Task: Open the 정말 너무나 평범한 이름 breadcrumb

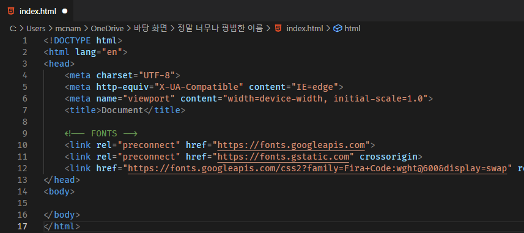Action: (220, 29)
